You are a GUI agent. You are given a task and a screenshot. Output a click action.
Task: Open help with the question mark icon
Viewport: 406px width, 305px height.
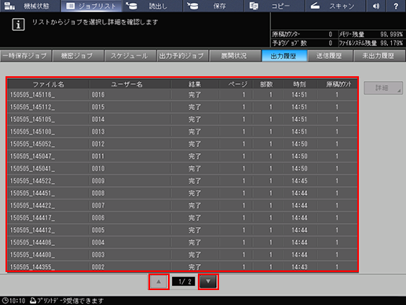(396, 6)
